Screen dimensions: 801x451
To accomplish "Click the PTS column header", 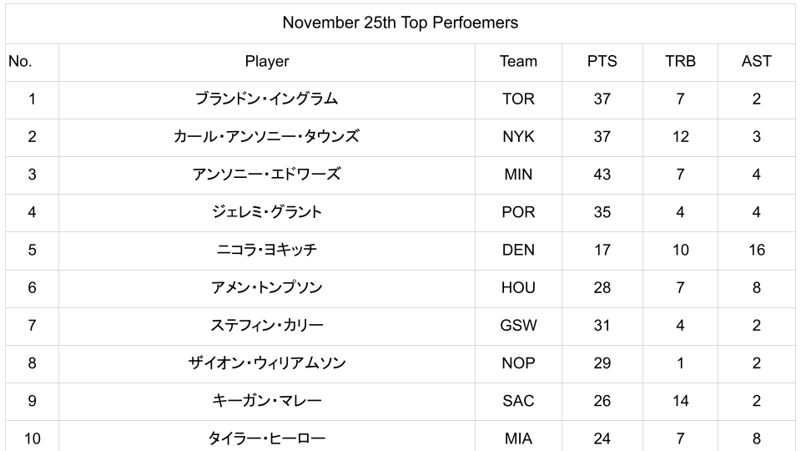I will (x=602, y=61).
